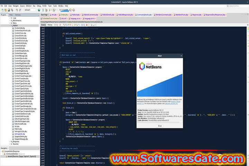The height and width of the screenshot is (166, 249).
Task: Click the New File toolbar icon
Action: pyautogui.click(x=2, y=10)
